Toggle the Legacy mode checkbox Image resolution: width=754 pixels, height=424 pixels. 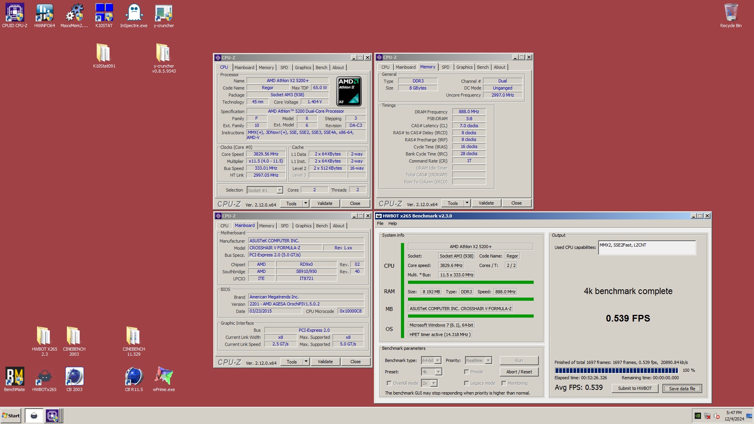coord(467,383)
